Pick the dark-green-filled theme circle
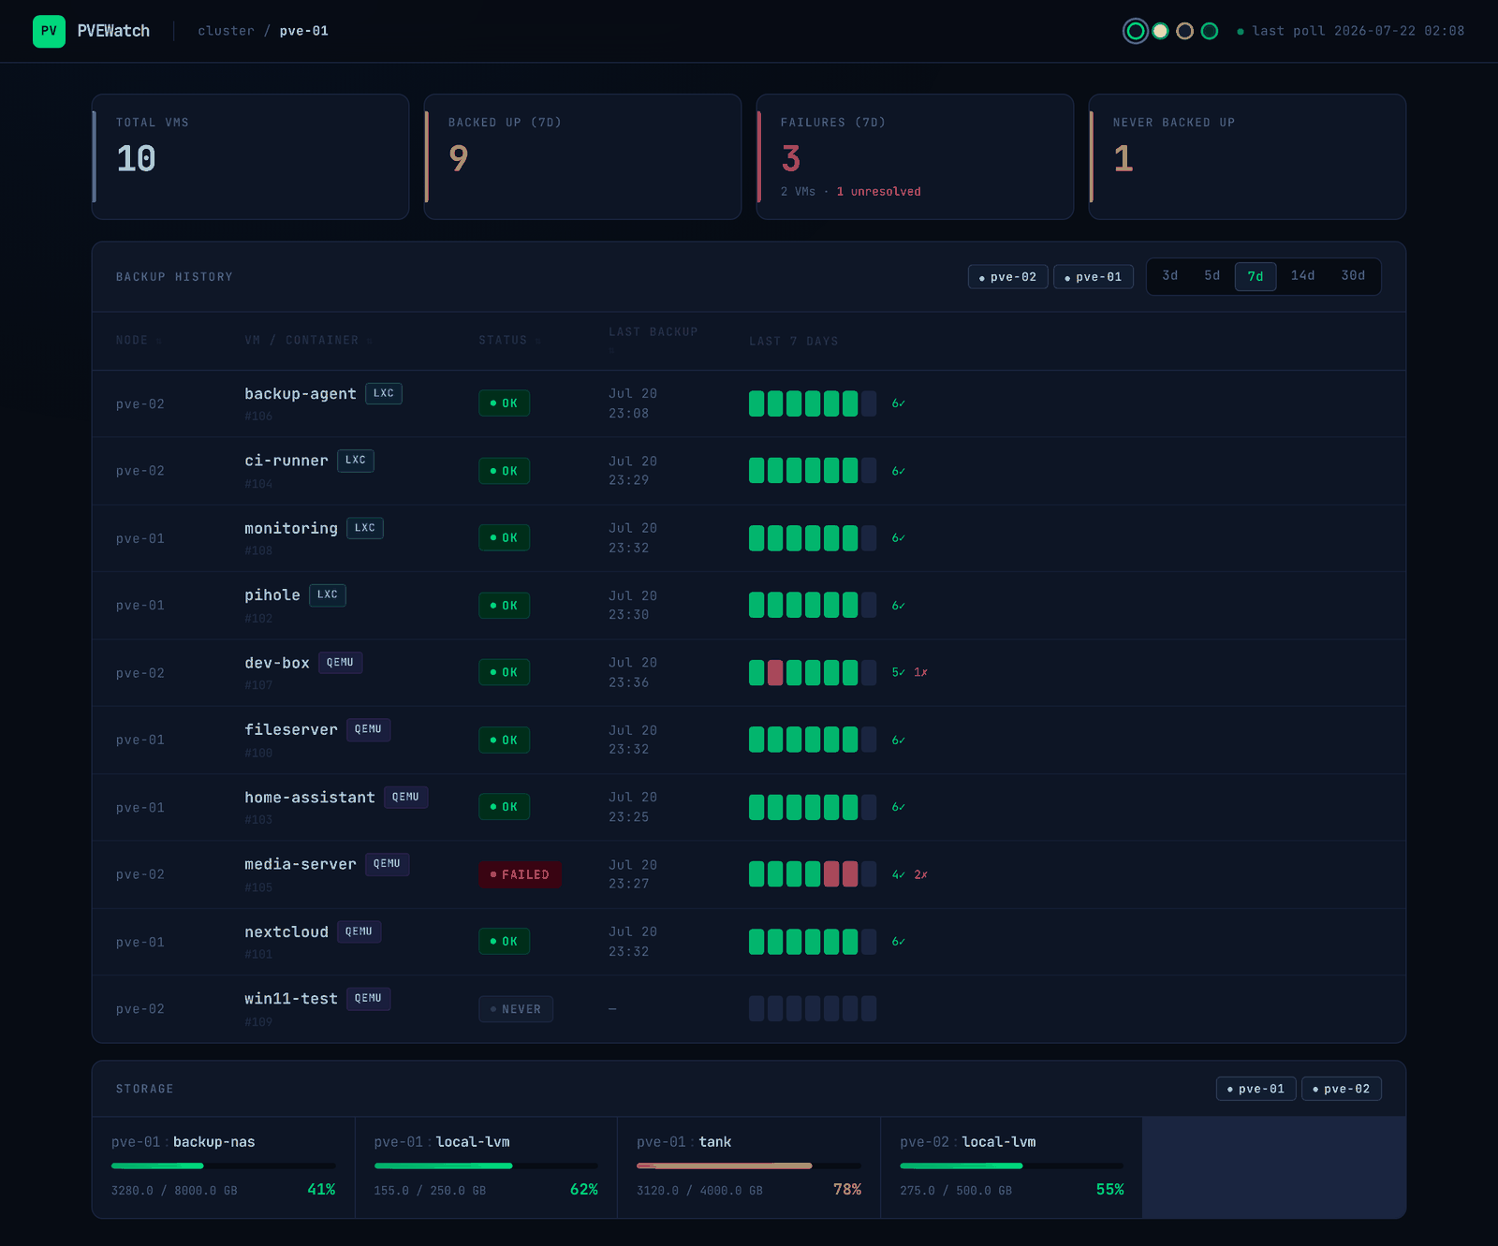1498x1246 pixels. point(1210,31)
